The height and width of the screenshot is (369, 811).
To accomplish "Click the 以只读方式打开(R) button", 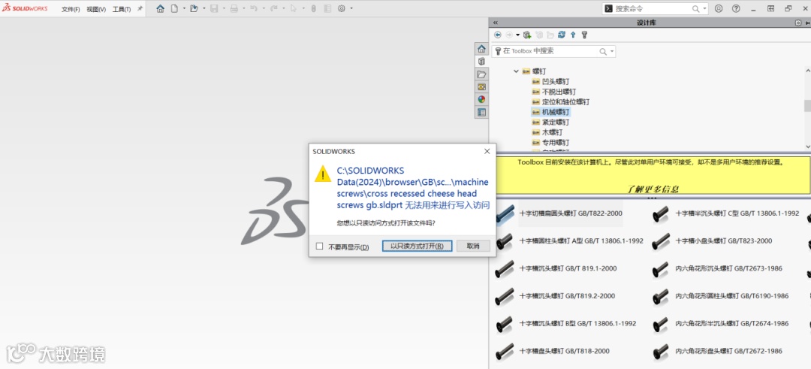I will 418,246.
